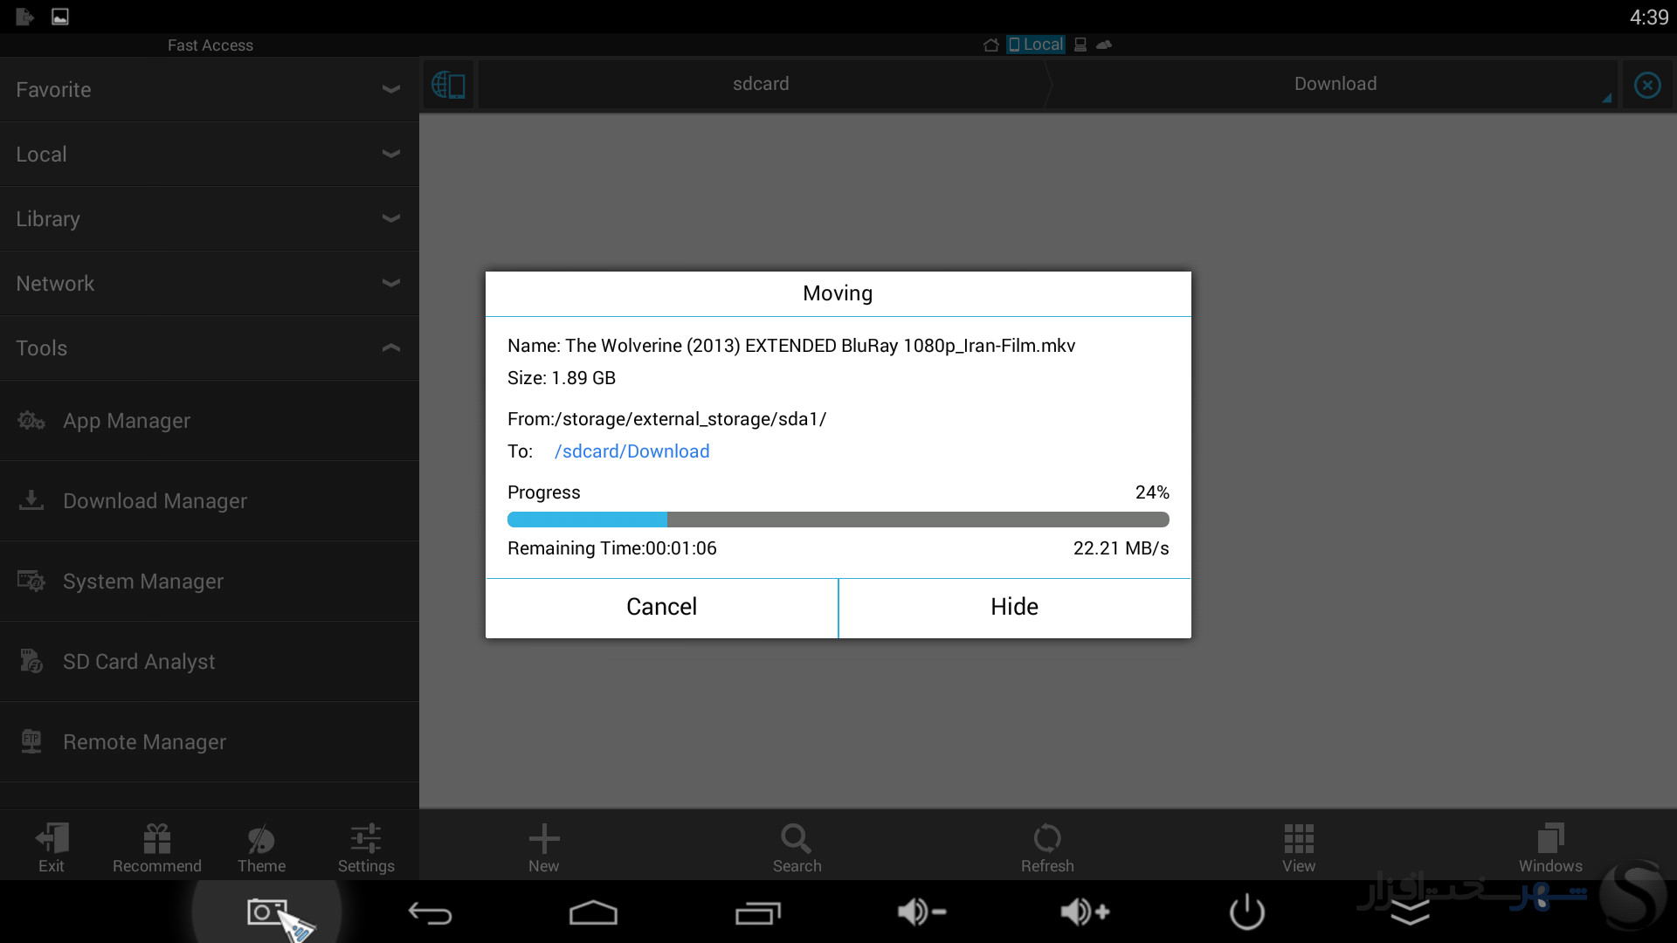Expand the Network section
The image size is (1677, 943).
(x=210, y=283)
